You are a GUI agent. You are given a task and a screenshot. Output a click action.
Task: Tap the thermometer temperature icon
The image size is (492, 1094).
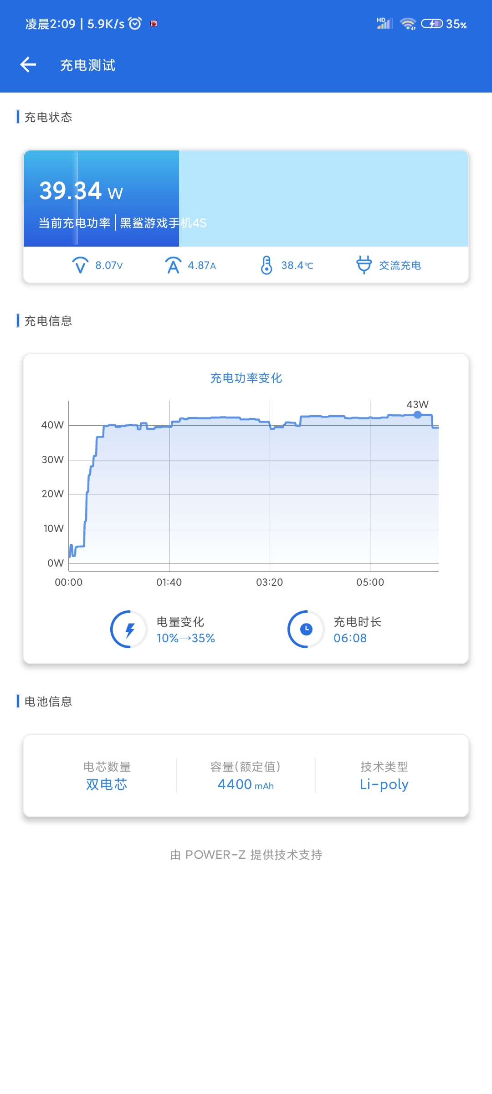click(266, 265)
